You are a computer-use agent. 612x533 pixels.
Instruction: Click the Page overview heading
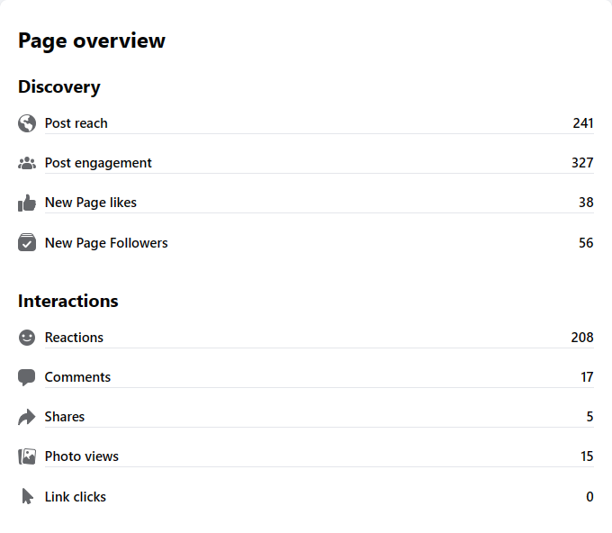(92, 41)
